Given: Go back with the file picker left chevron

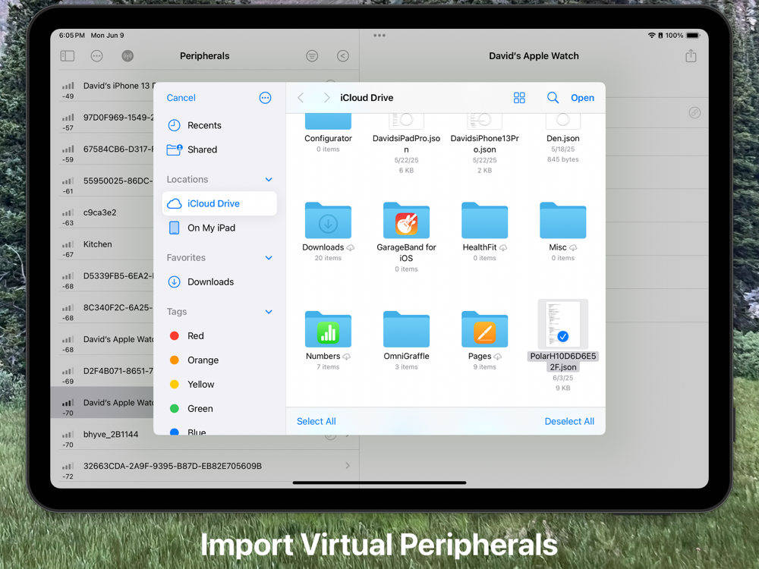Looking at the screenshot, I should point(301,98).
